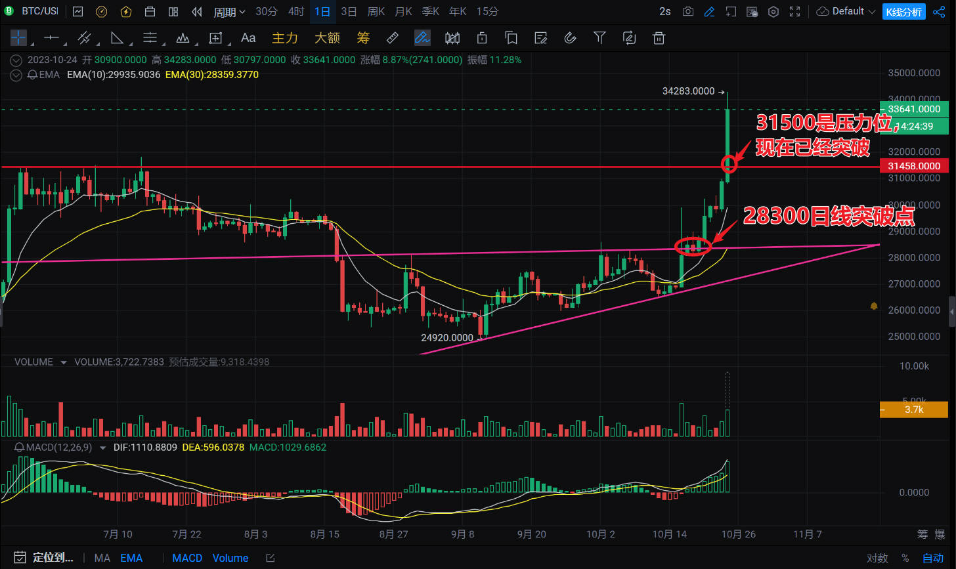
Task: Open the 周期 period dropdown
Action: pyautogui.click(x=229, y=12)
